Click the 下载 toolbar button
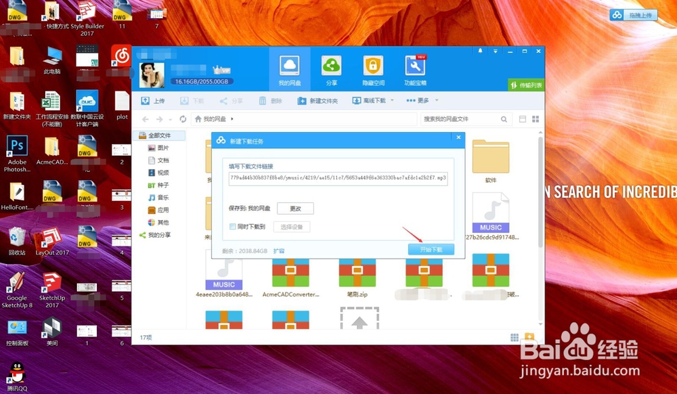 click(192, 101)
